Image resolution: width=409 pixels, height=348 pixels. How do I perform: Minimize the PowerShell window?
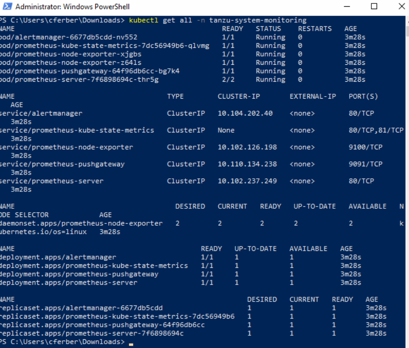tap(348, 7)
